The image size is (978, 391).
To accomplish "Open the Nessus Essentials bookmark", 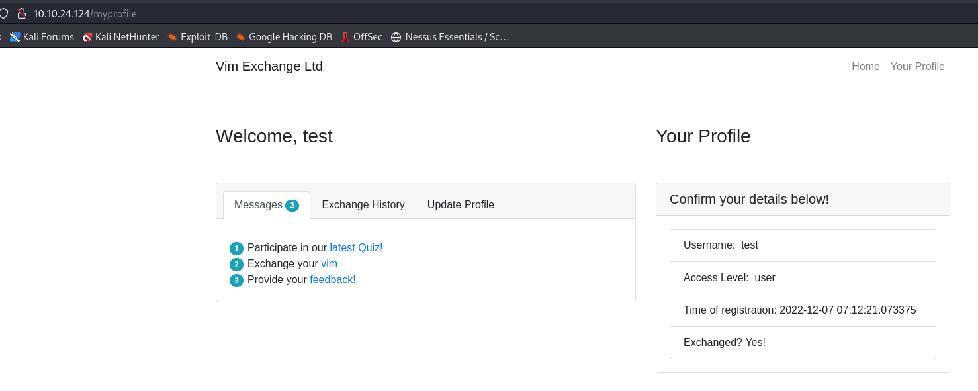I will pyautogui.click(x=450, y=37).
